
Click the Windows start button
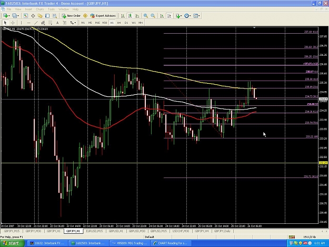[12, 243]
